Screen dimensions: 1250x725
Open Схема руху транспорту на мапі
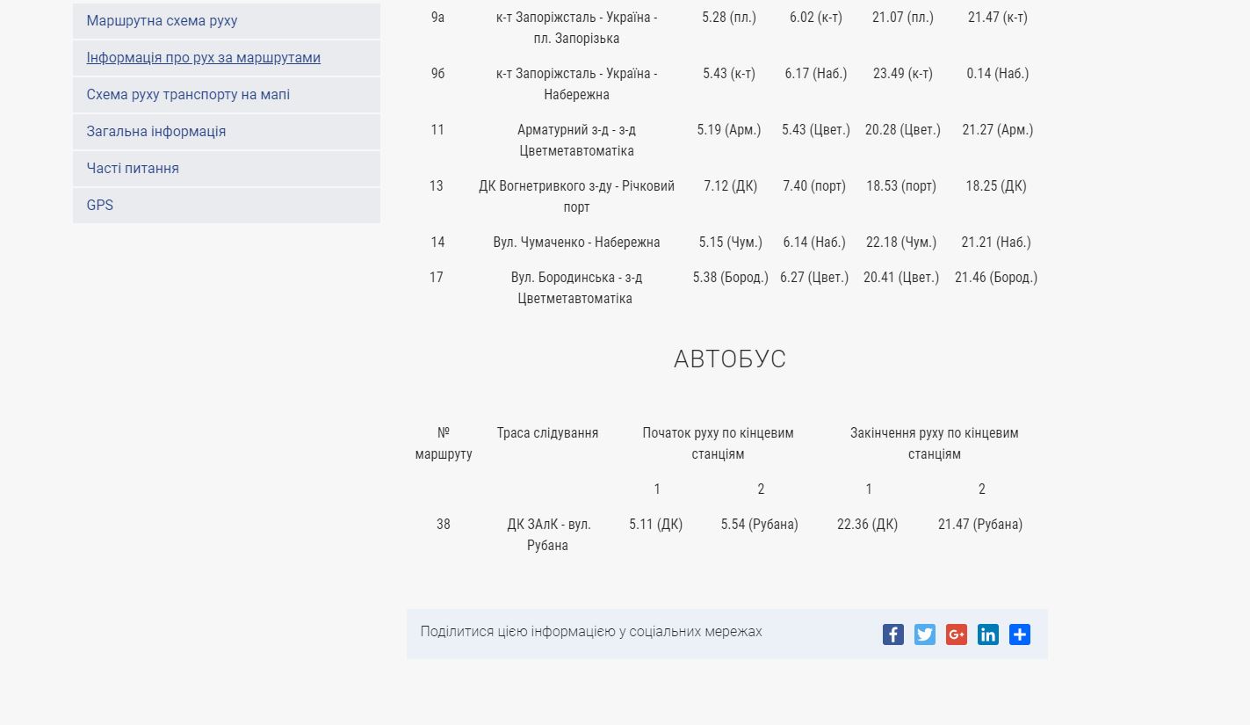[x=188, y=95]
